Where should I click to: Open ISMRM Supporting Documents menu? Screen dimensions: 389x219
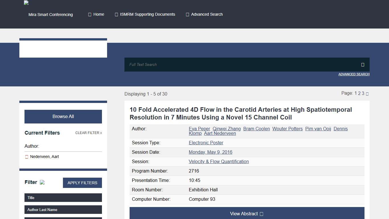[145, 14]
